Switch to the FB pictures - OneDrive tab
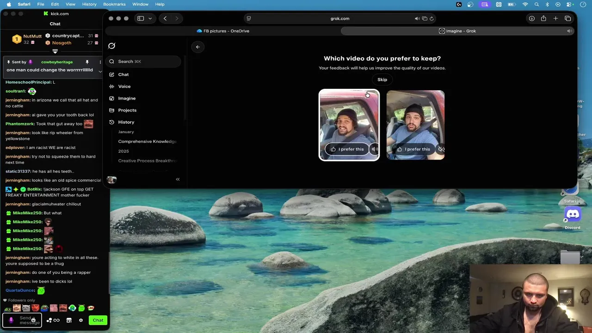Viewport: 592px width, 333px height. [223, 31]
